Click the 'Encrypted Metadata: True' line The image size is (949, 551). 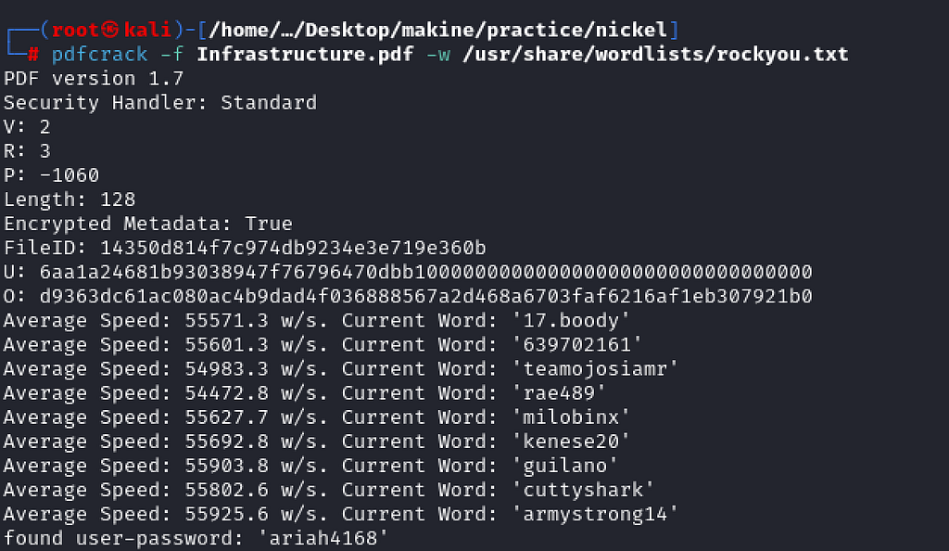click(x=147, y=224)
